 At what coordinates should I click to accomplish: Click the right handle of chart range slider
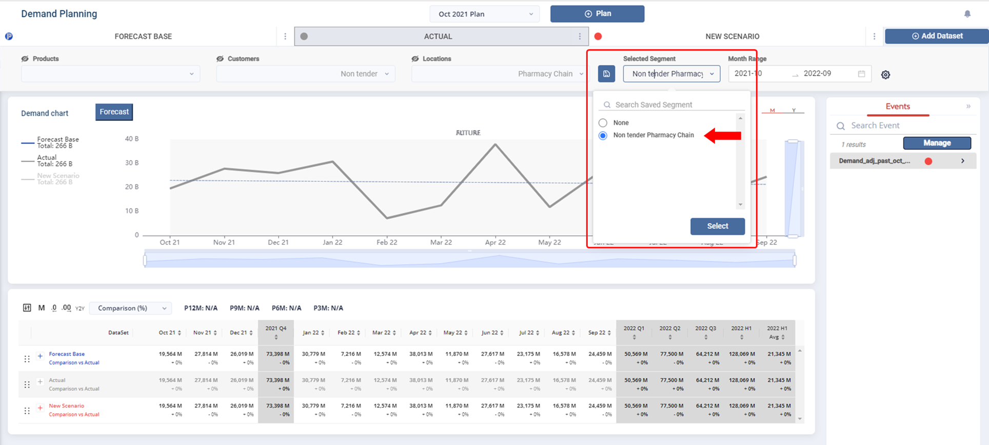(x=795, y=261)
